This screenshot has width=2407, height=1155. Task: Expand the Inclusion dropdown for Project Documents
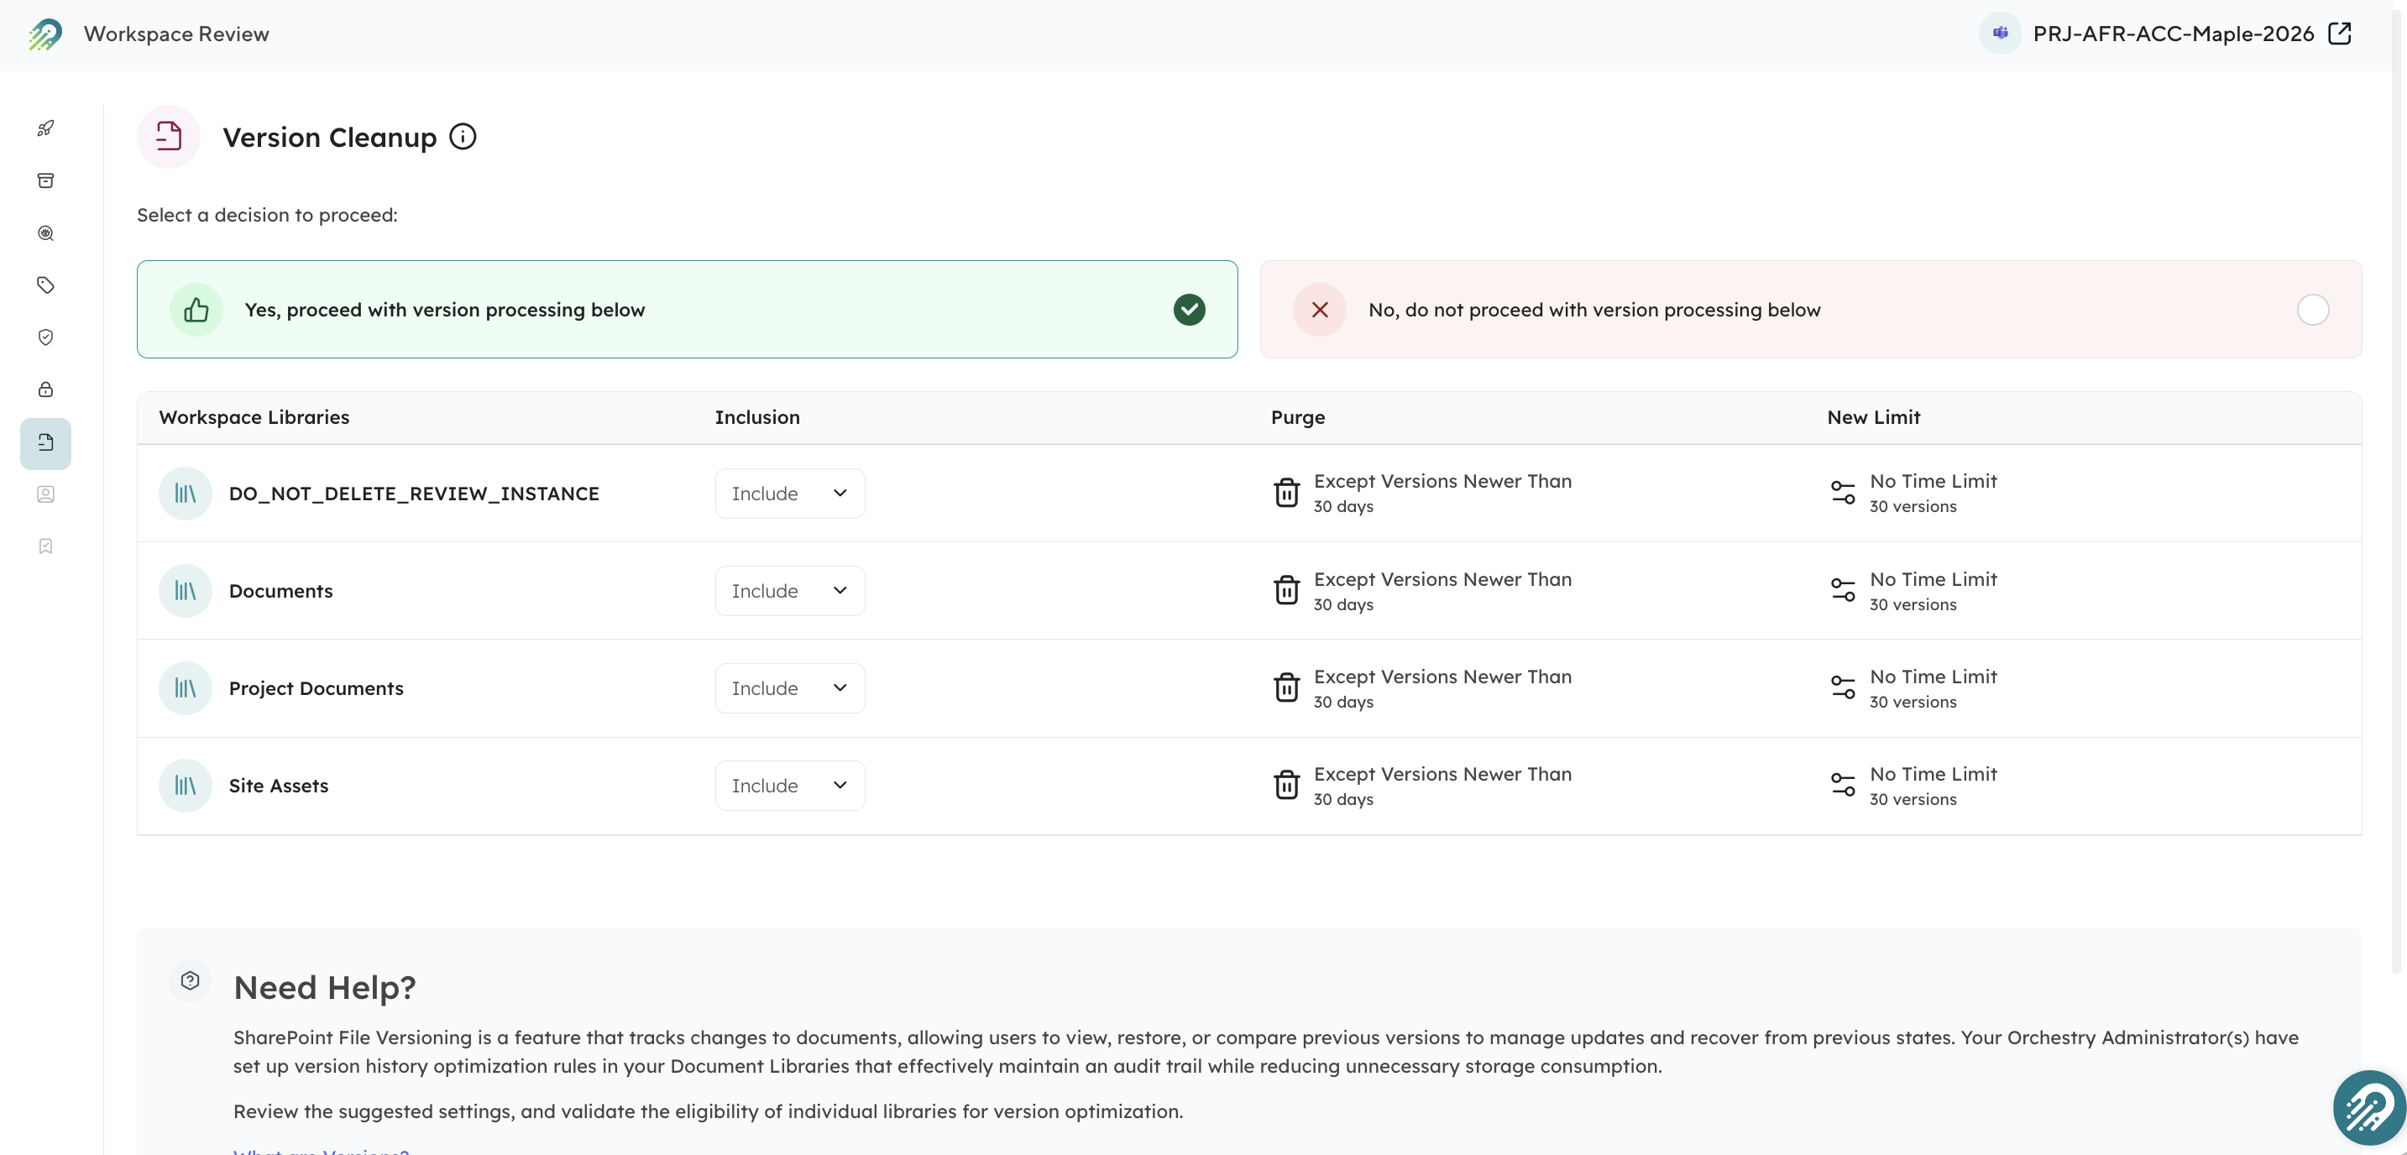pyautogui.click(x=788, y=687)
